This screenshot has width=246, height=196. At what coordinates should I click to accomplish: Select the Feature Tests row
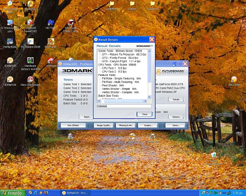tap(107, 75)
